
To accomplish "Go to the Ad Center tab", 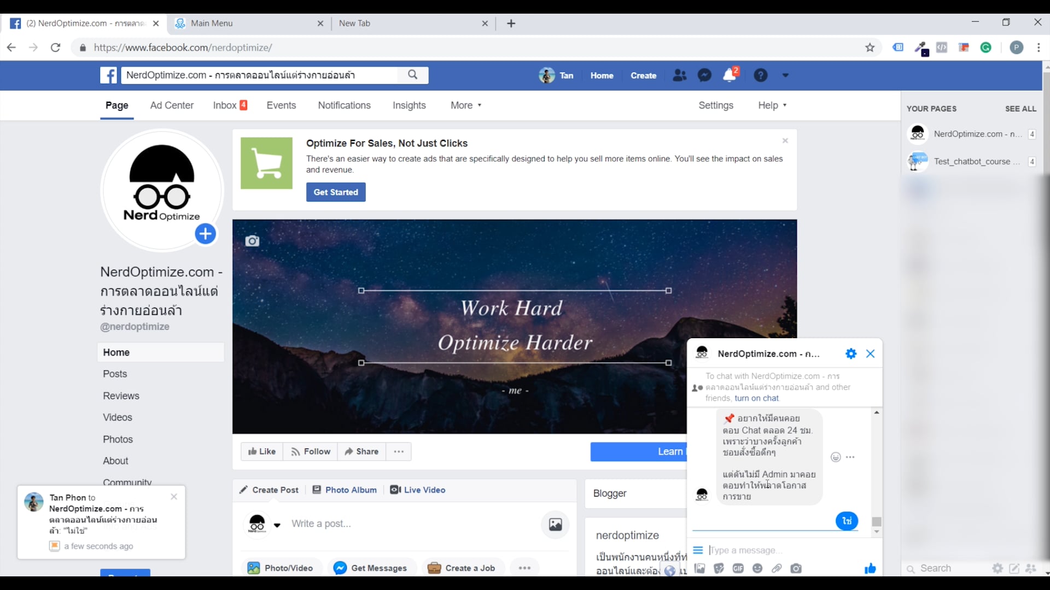I will [x=172, y=105].
